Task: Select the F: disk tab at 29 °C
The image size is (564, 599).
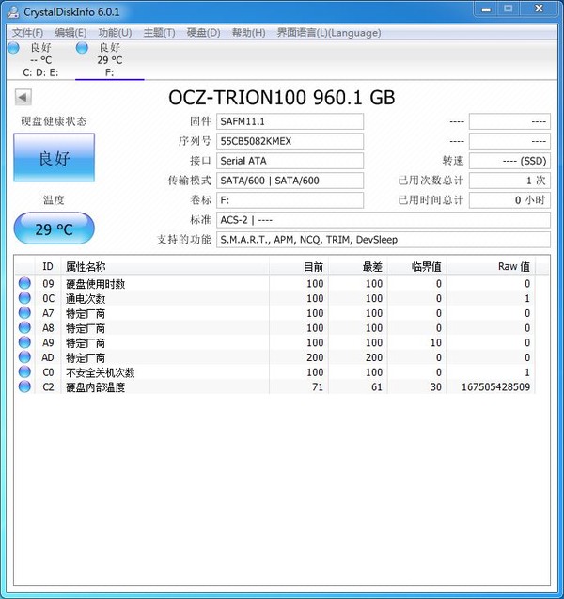Action: click(110, 60)
